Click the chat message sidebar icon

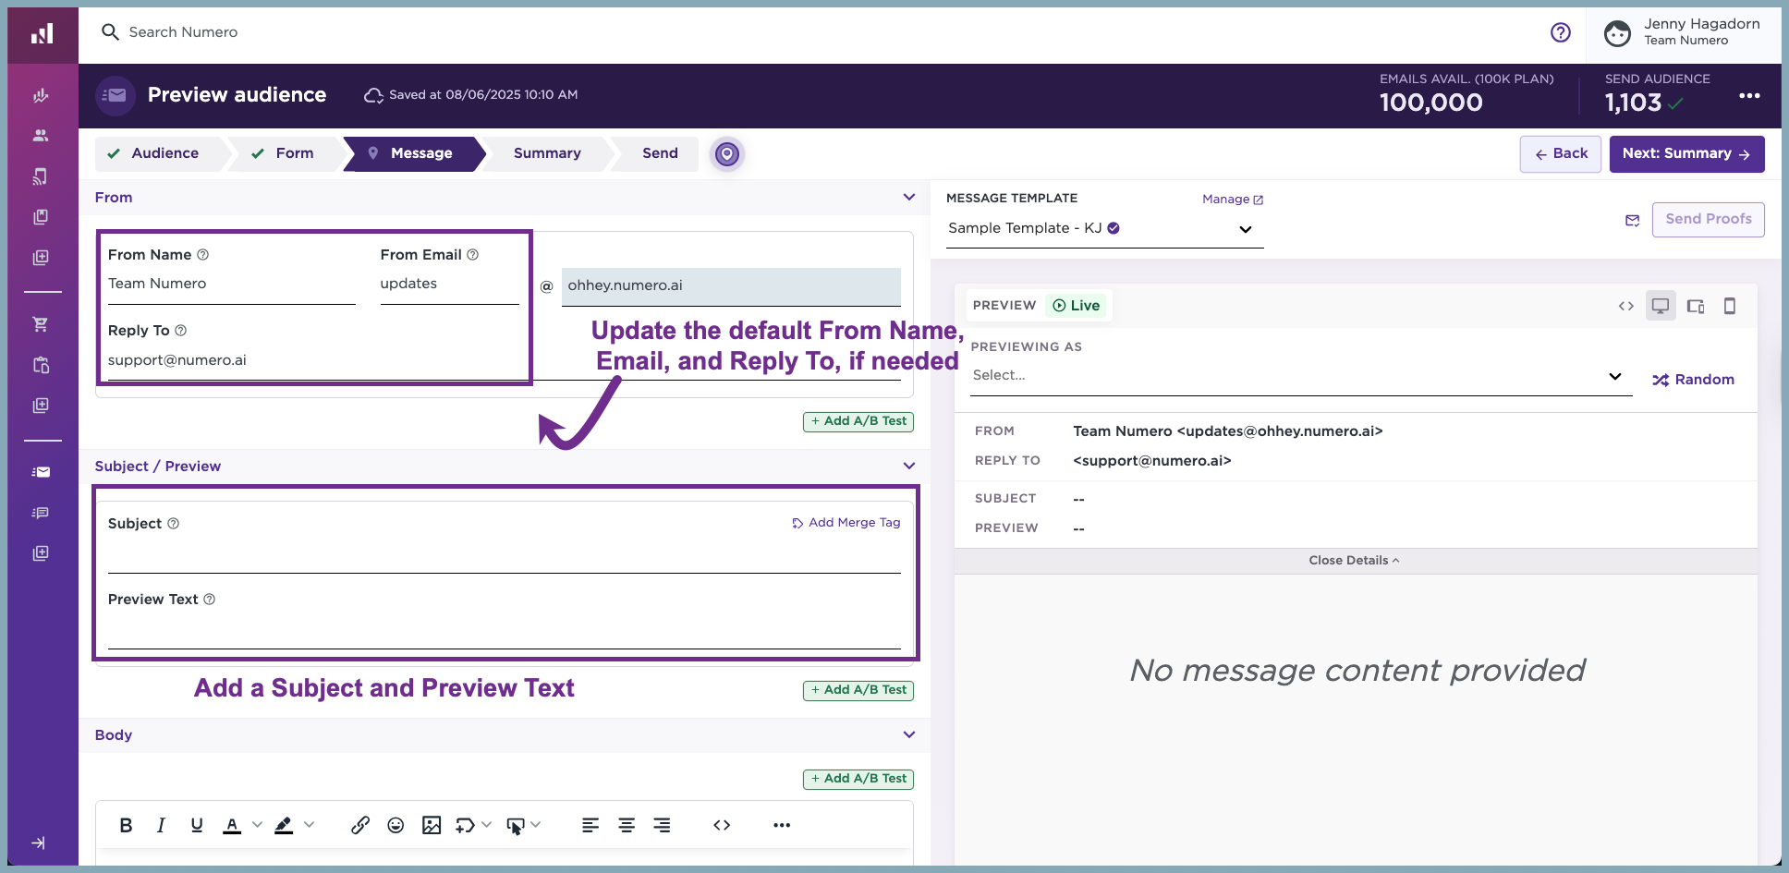(x=41, y=513)
